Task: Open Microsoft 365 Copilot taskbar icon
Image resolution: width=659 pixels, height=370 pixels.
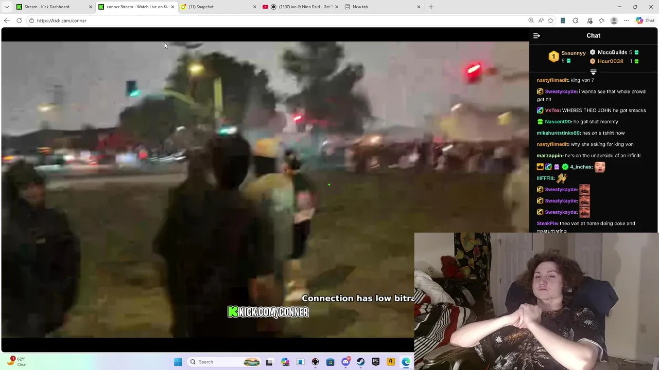Action: [x=285, y=362]
